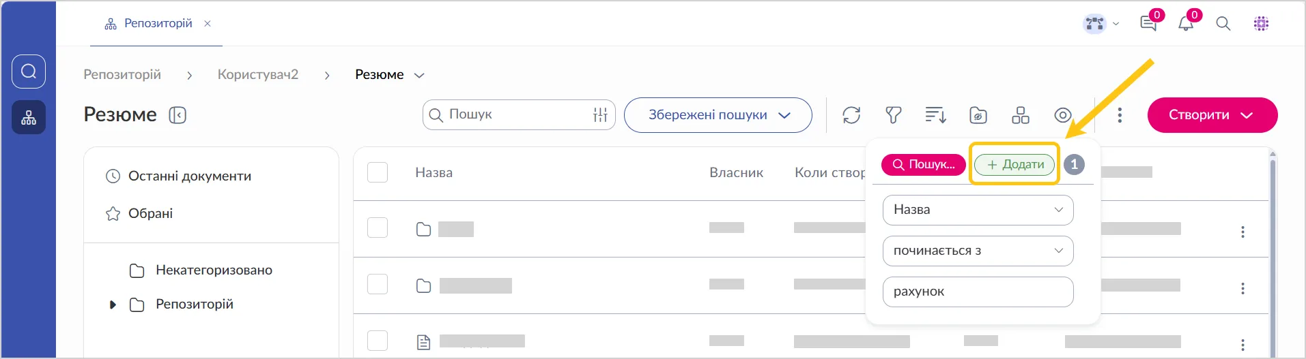Click the sort order icon
Viewport: 1306px width, 359px height.
click(x=935, y=115)
